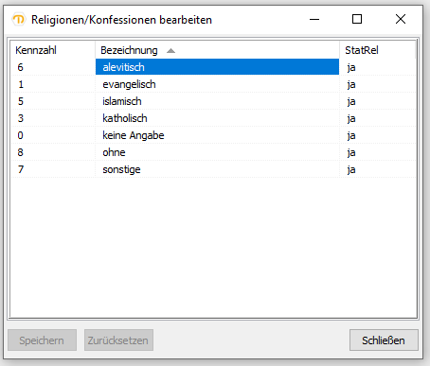Maximize the Religionen/Konfessionen window
Viewport: 430px width, 366px height.
(x=357, y=19)
